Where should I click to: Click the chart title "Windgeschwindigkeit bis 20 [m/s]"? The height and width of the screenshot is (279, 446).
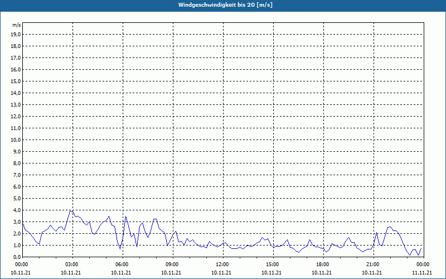click(225, 5)
